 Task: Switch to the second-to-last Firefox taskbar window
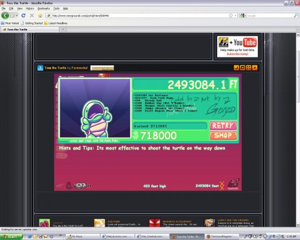click(187, 236)
